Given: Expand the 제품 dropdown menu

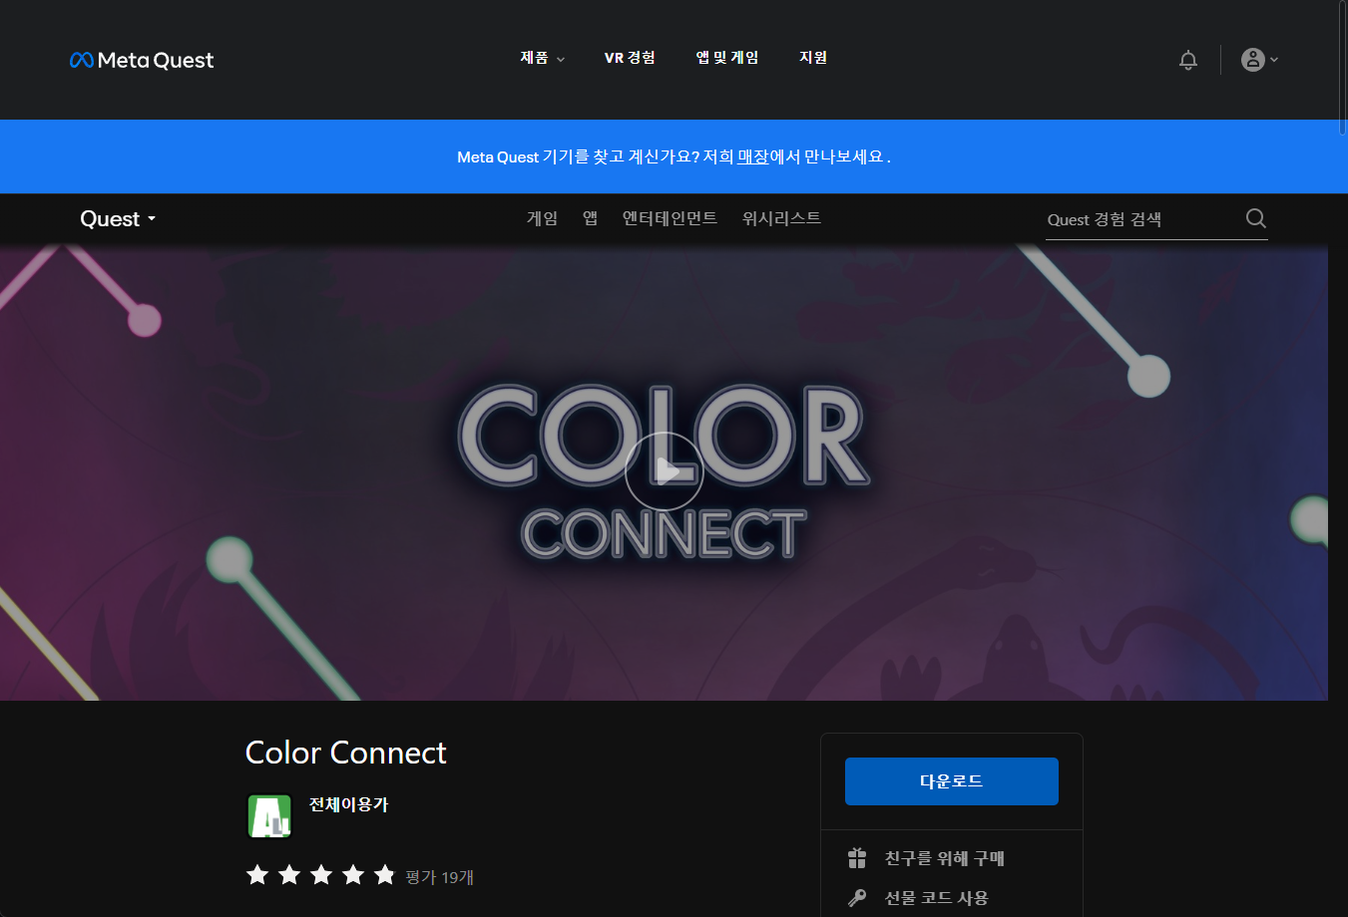Looking at the screenshot, I should (542, 58).
